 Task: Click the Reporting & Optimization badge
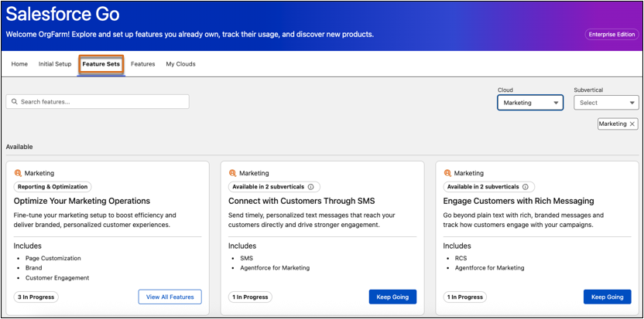53,187
